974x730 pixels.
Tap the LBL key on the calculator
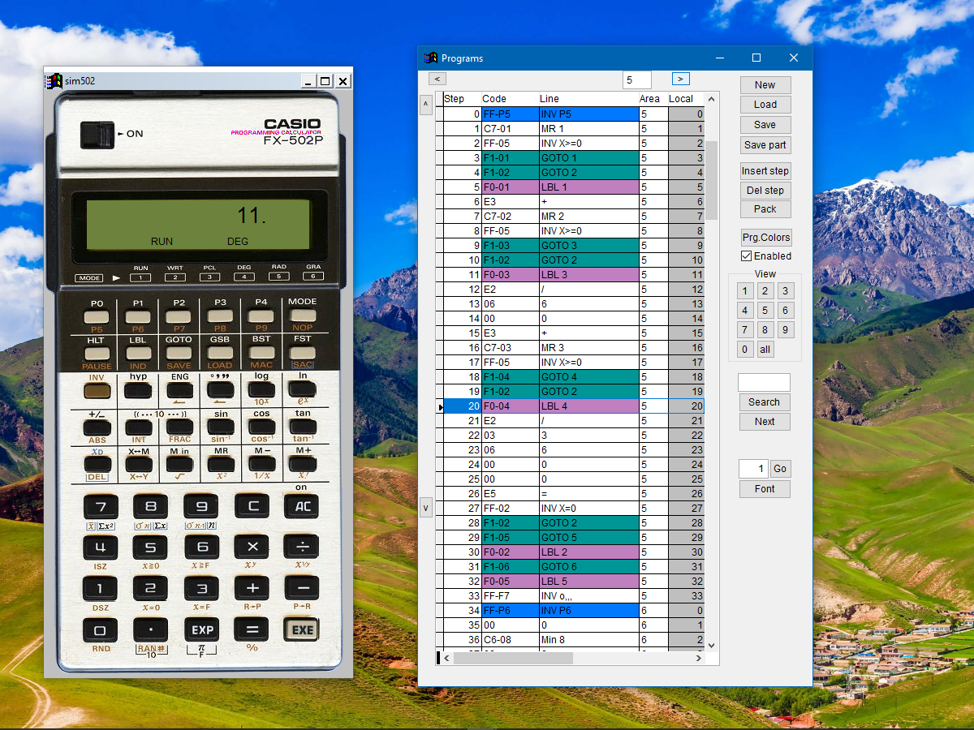pos(138,353)
